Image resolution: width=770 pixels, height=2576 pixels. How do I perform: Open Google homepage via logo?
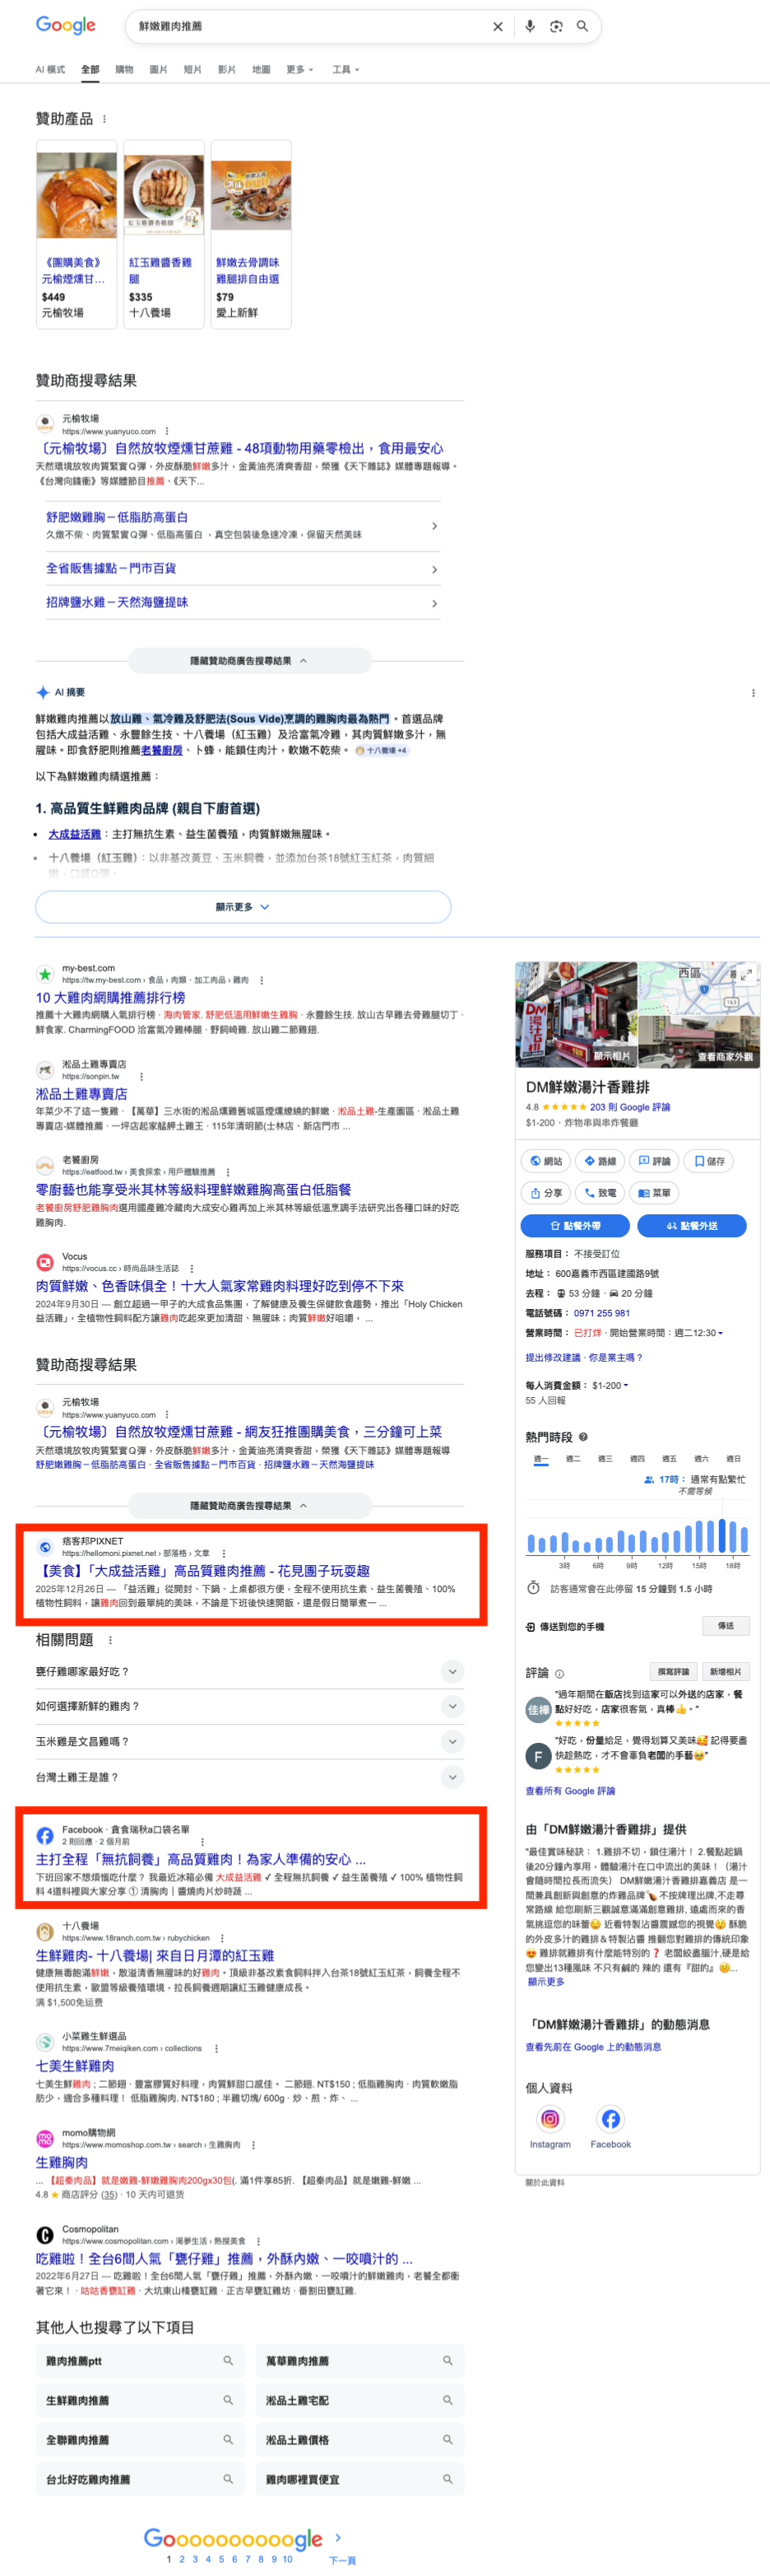coord(66,26)
